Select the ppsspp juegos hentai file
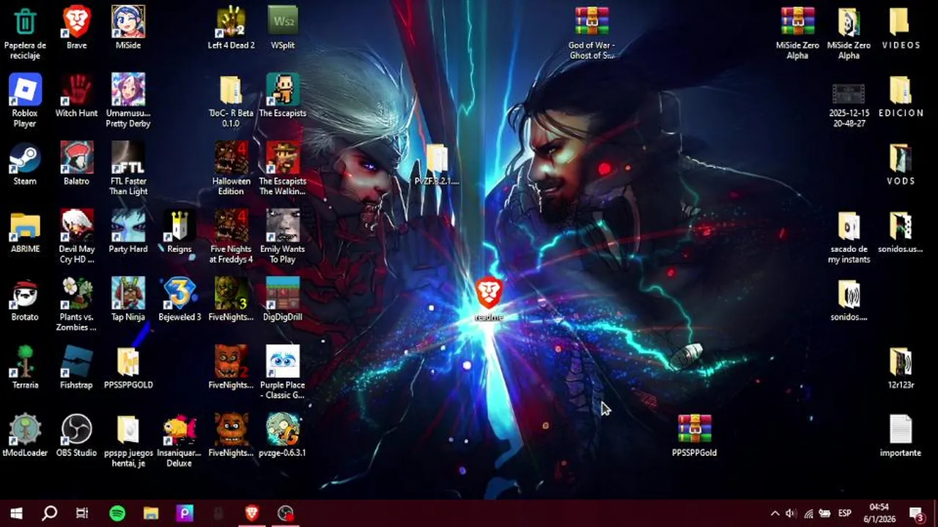938x527 pixels. [128, 441]
